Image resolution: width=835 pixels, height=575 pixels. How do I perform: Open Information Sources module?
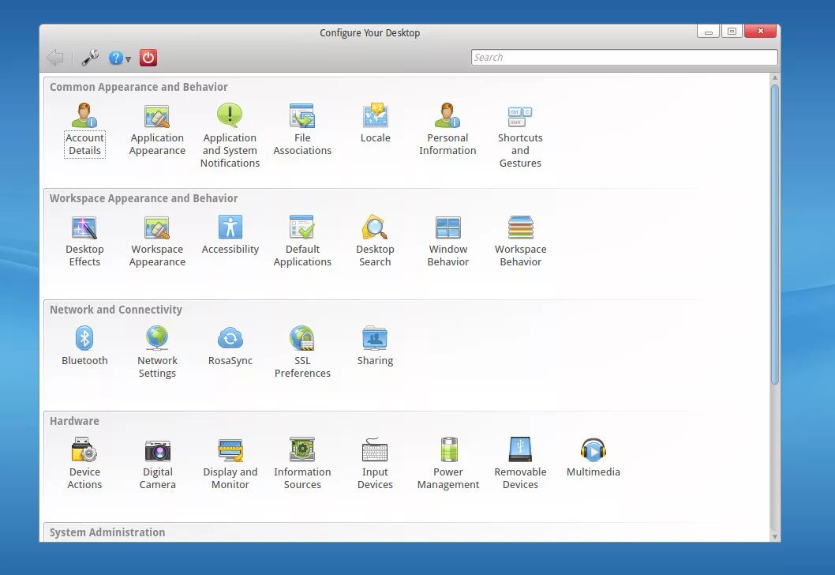pyautogui.click(x=302, y=464)
